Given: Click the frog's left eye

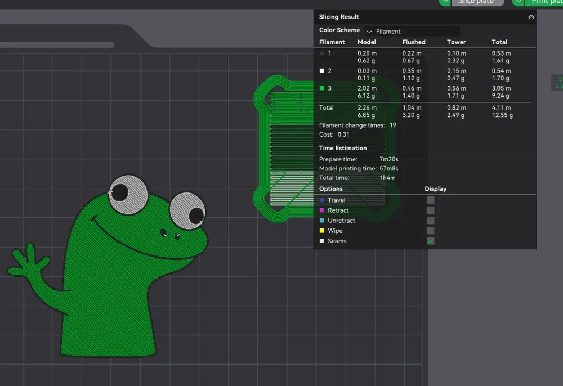Looking at the screenshot, I should (128, 195).
